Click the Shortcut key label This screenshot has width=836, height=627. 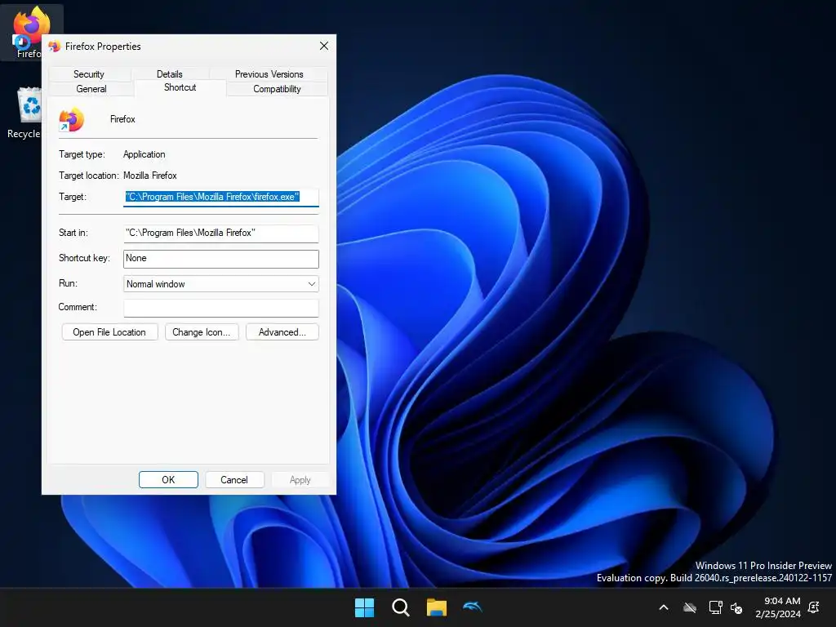[84, 258]
